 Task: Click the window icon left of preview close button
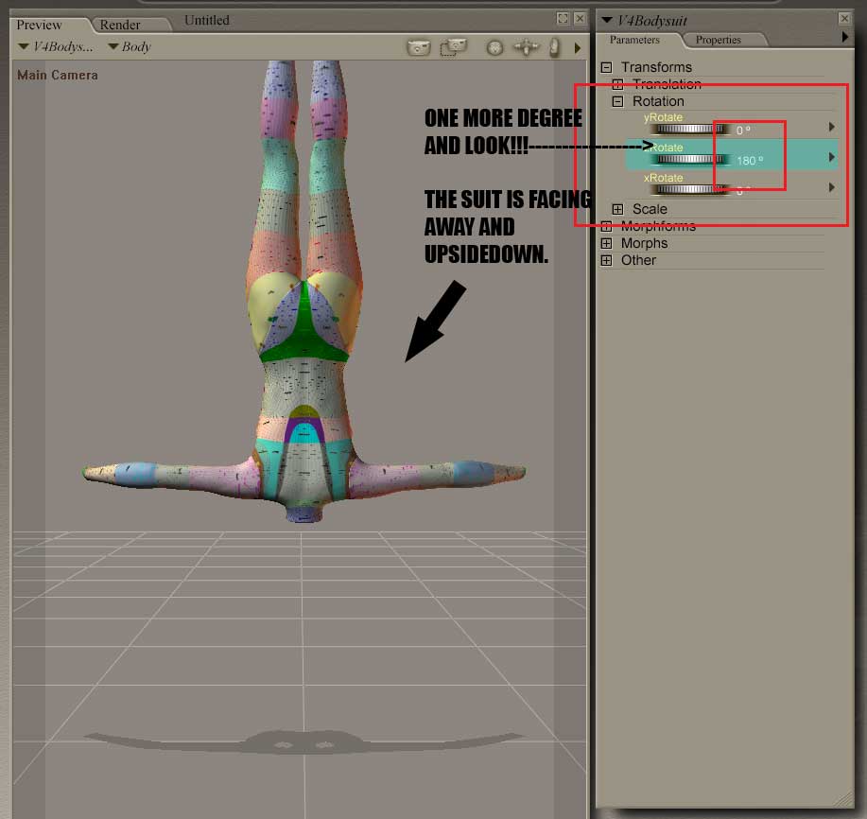coord(563,18)
